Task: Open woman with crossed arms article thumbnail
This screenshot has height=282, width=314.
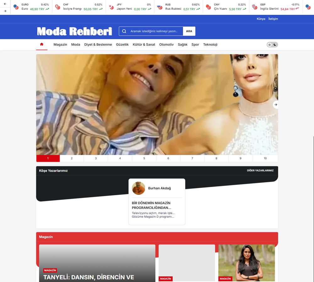Action: click(x=246, y=263)
